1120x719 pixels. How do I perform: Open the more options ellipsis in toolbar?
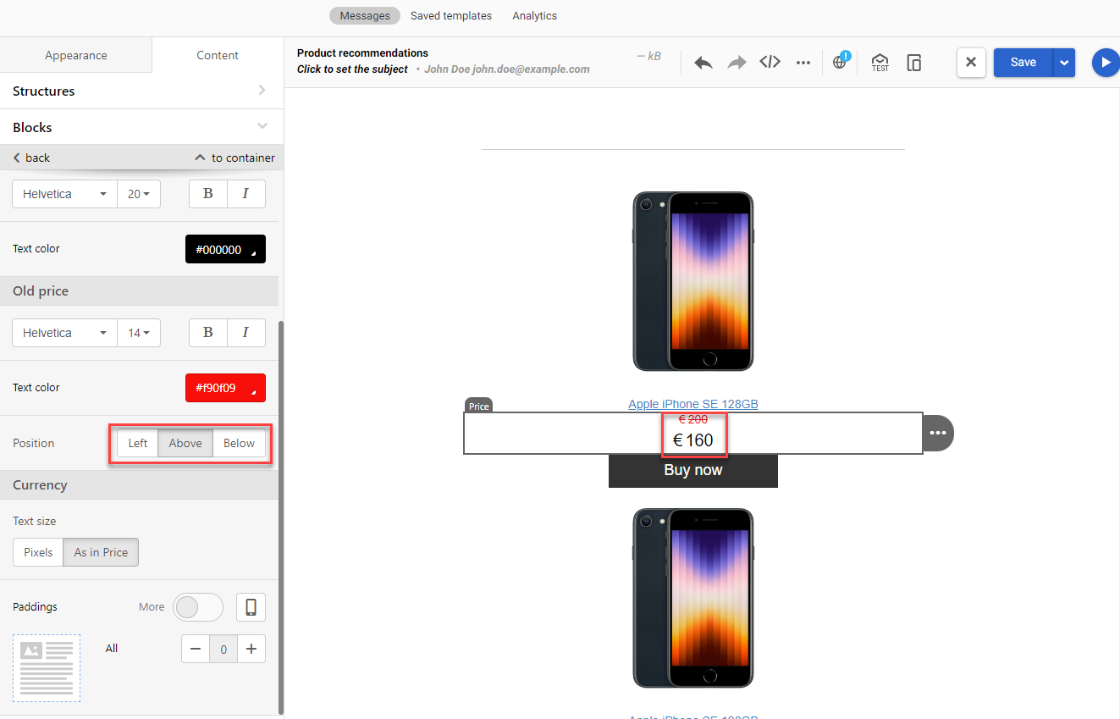coord(803,63)
